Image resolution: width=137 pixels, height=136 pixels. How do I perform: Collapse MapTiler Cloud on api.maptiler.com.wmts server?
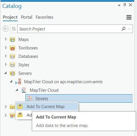(x=11, y=81)
